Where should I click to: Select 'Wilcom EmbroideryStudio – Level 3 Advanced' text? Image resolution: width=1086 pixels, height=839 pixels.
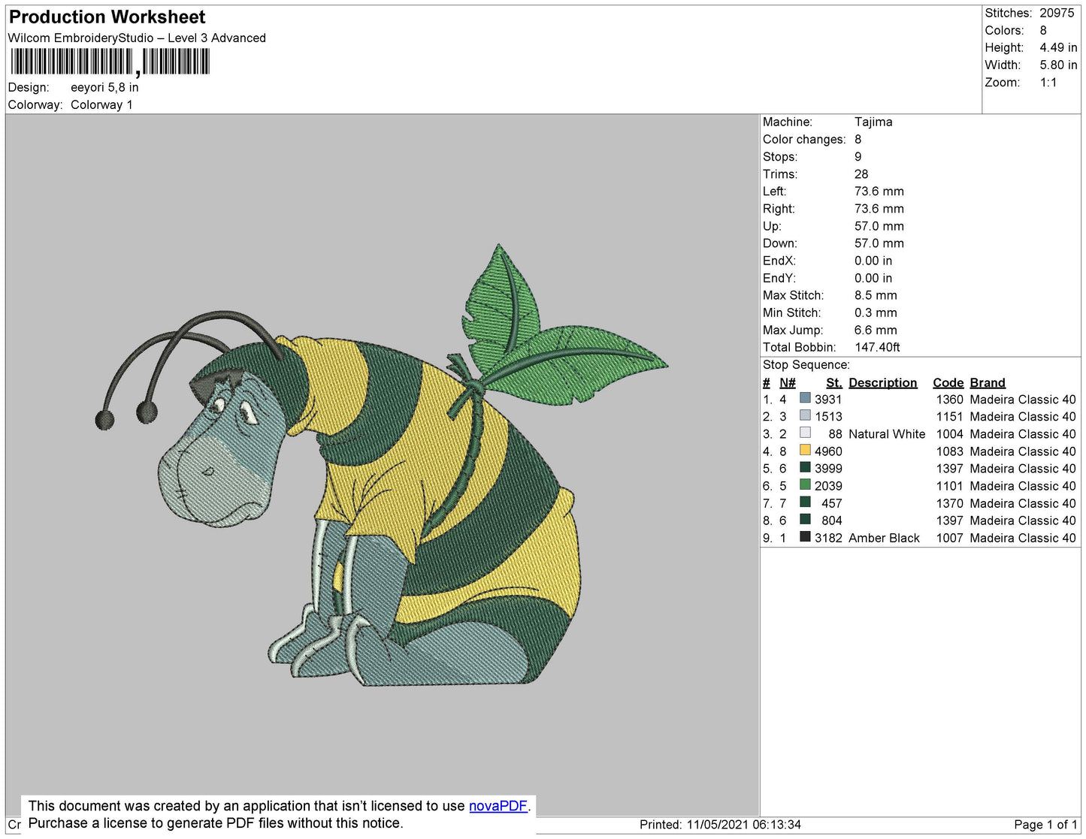point(137,38)
